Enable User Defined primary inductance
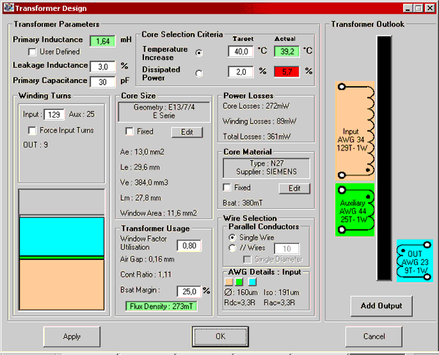The width and height of the screenshot is (439, 355). coord(32,52)
